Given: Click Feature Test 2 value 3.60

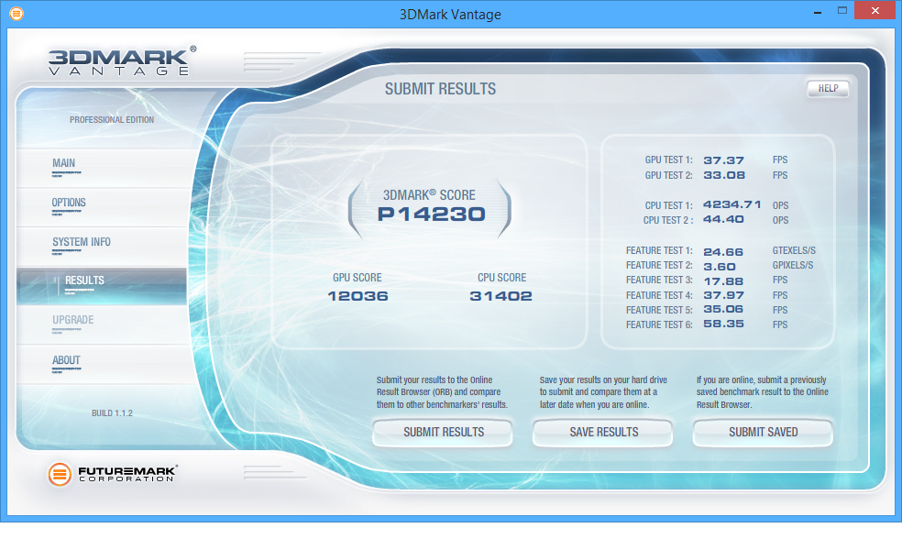Looking at the screenshot, I should (720, 267).
